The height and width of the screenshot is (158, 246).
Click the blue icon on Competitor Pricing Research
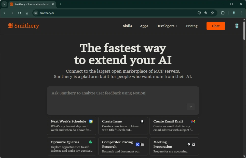[x=138, y=145]
